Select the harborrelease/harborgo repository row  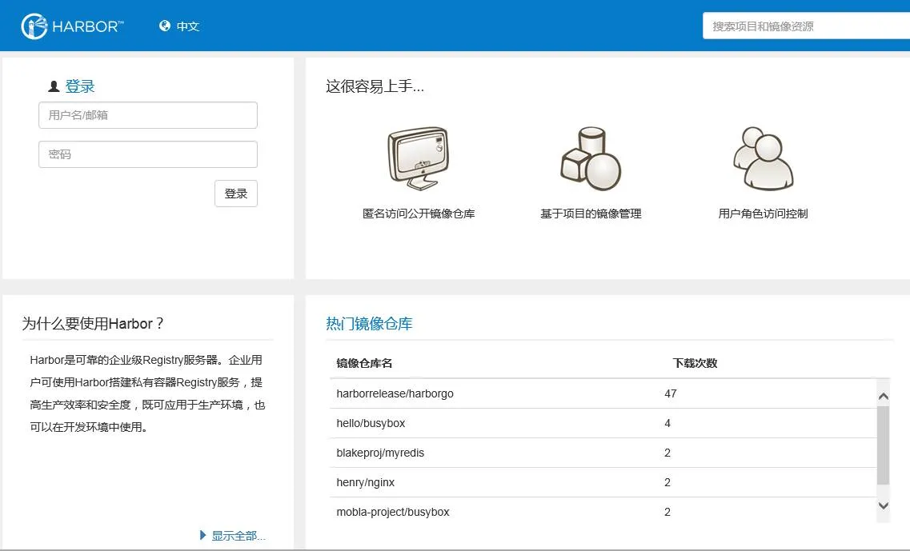[x=603, y=393]
